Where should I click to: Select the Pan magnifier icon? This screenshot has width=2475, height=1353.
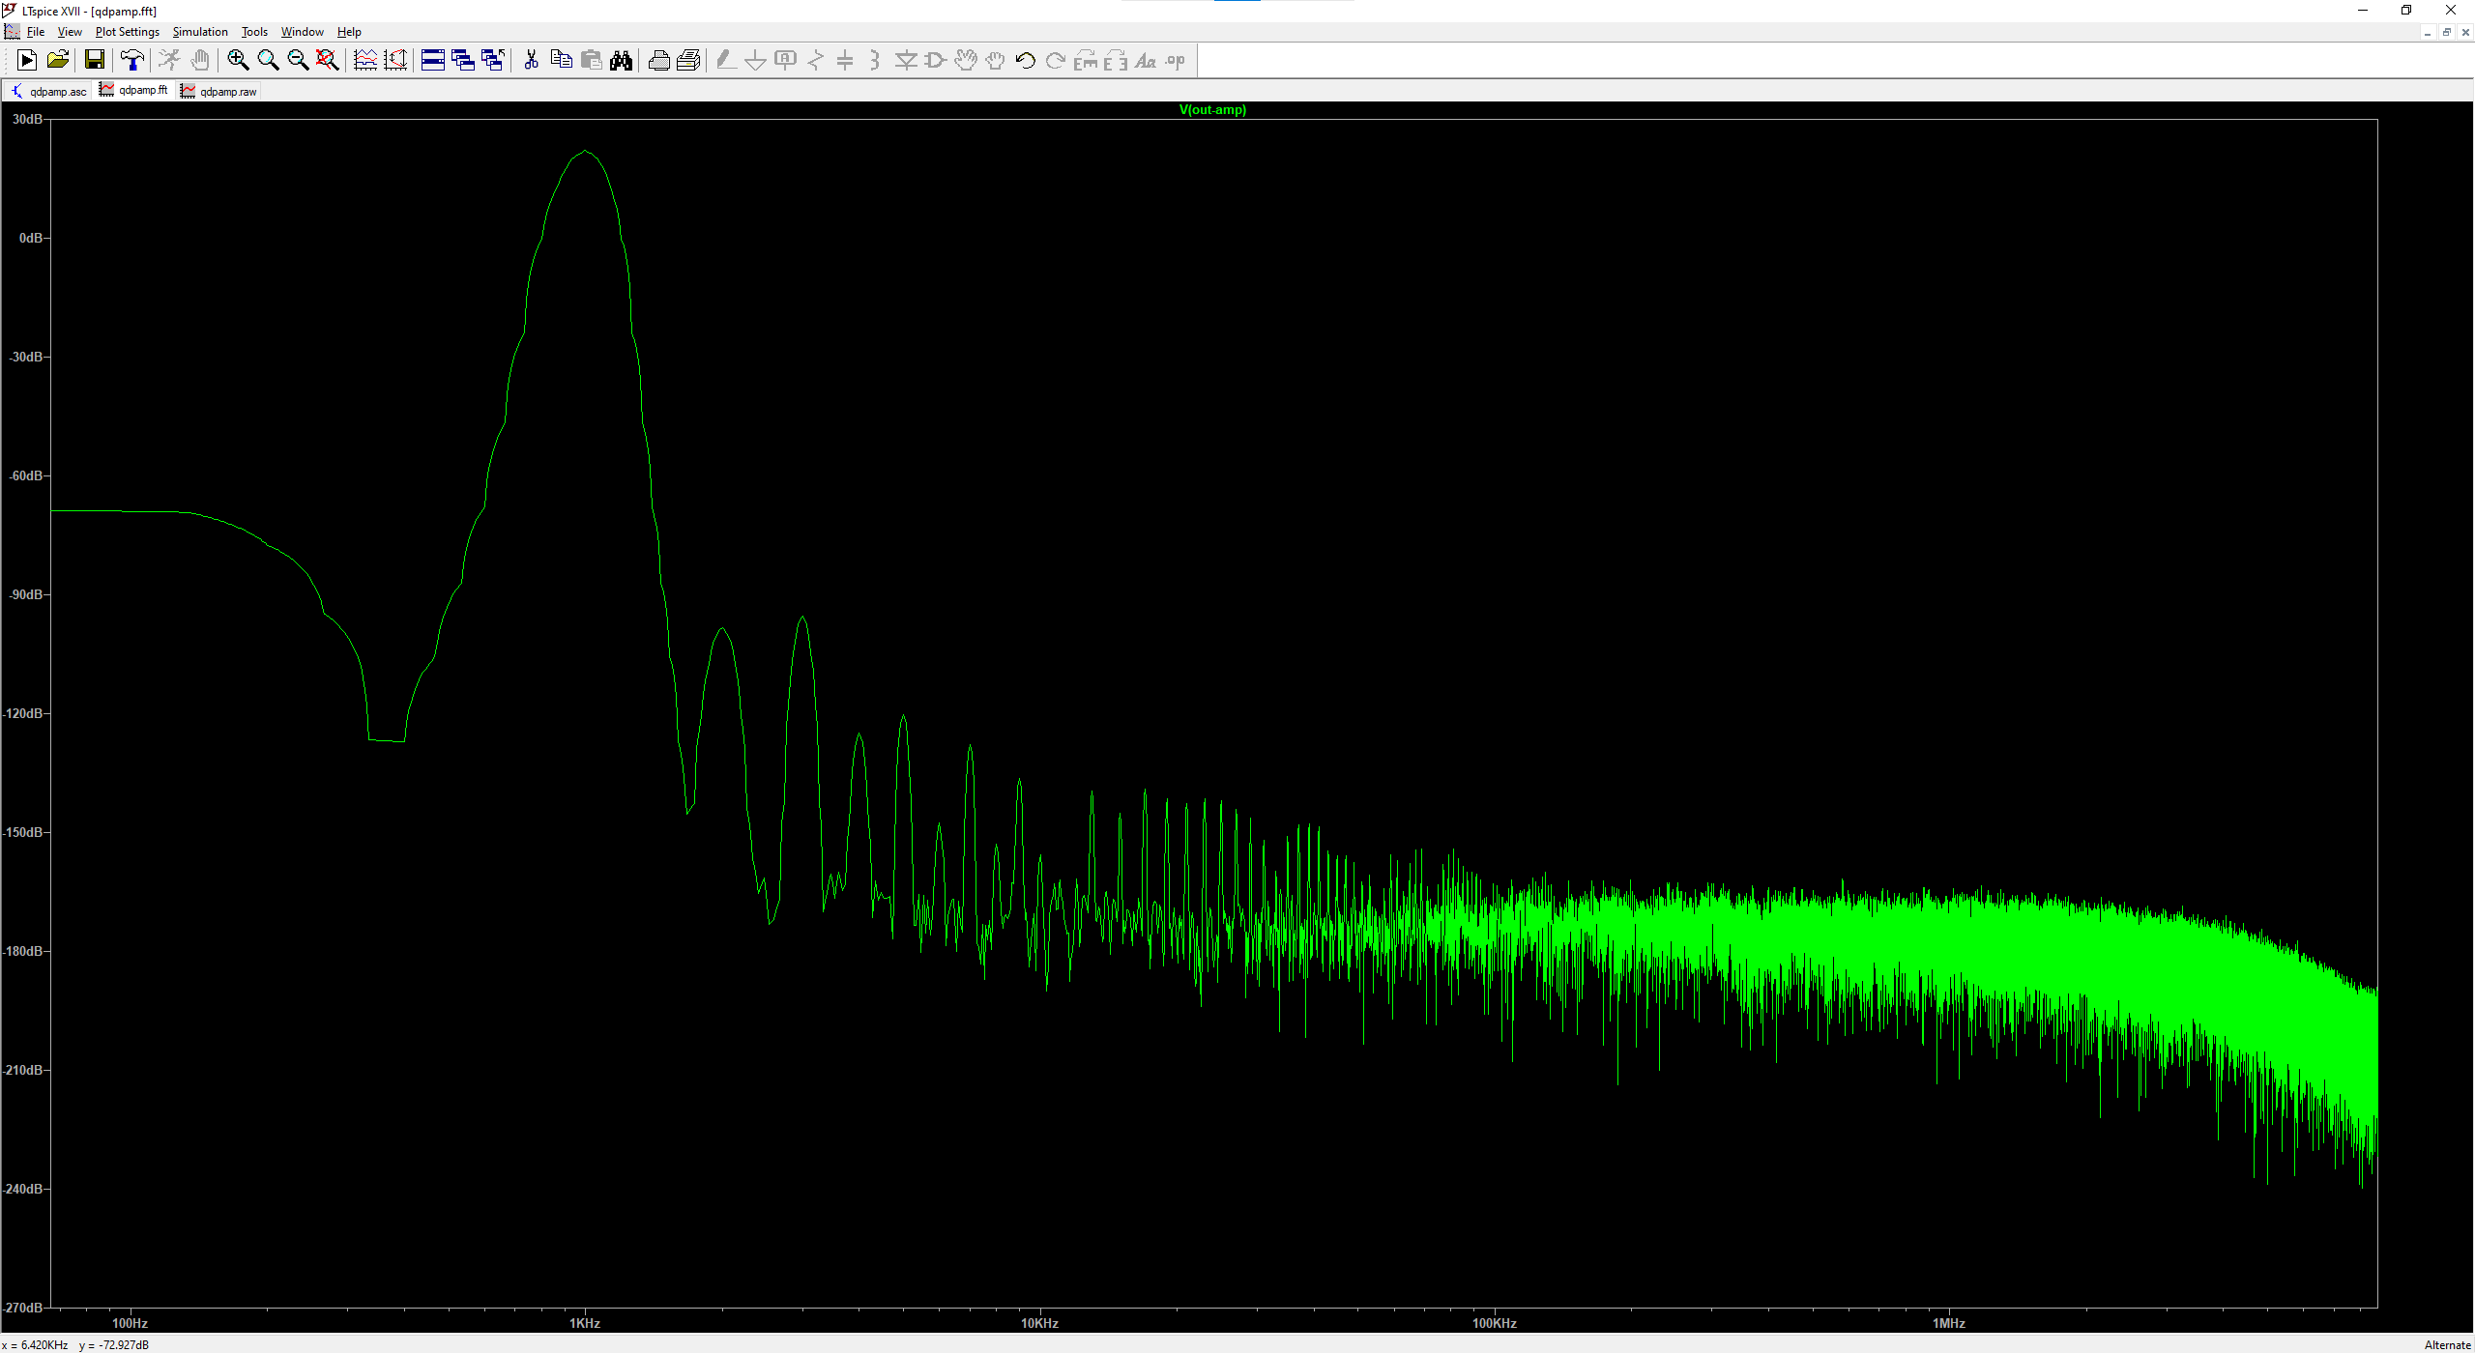(x=268, y=61)
